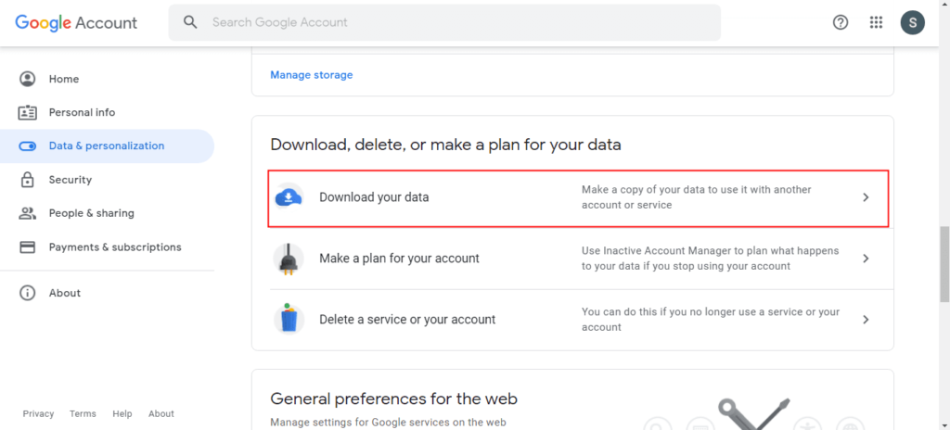Select the Data & personalization menu item
Screen dimensions: 950x430
[107, 145]
